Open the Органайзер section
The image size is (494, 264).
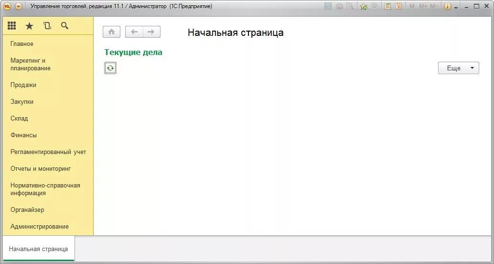tap(27, 210)
